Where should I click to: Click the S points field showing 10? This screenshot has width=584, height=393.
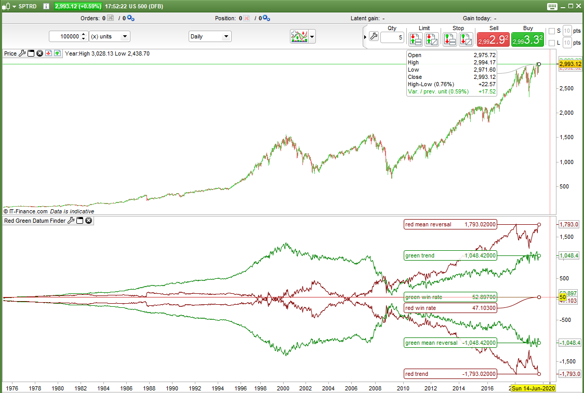[567, 31]
